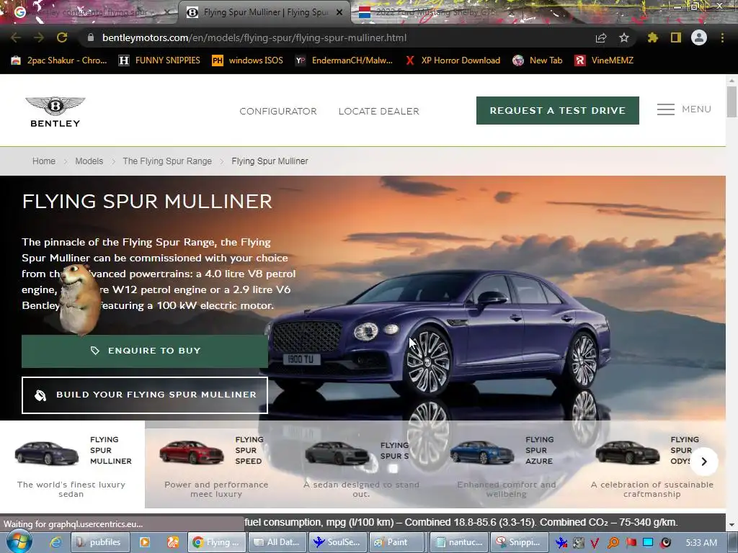Click the red V tray icon
Screen dimensions: 738x553
[595, 543]
